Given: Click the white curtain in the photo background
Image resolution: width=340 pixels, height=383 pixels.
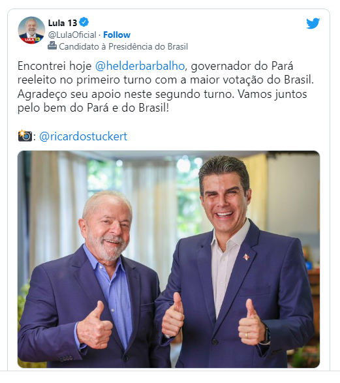Looking at the screenshot, I should (x=57, y=195).
